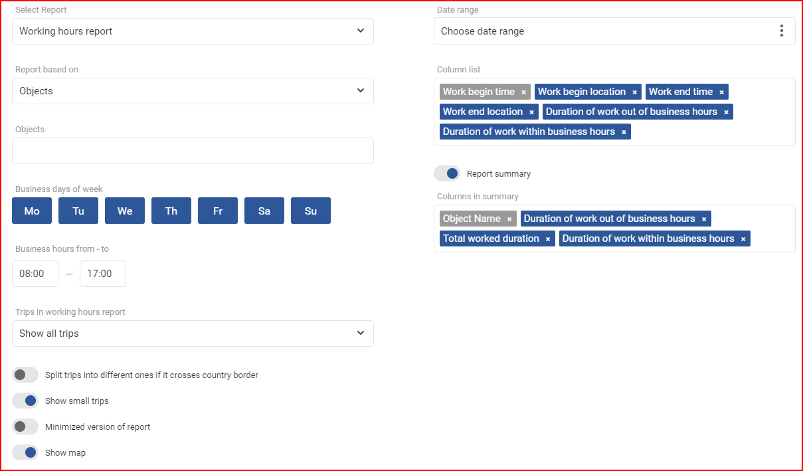Expand the Trips in working hours report dropdown

[x=193, y=333]
